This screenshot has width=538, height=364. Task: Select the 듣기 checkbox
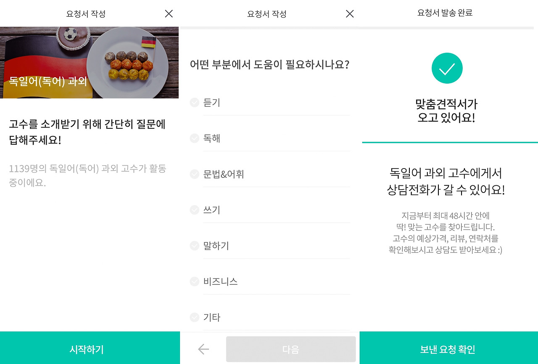coord(194,102)
